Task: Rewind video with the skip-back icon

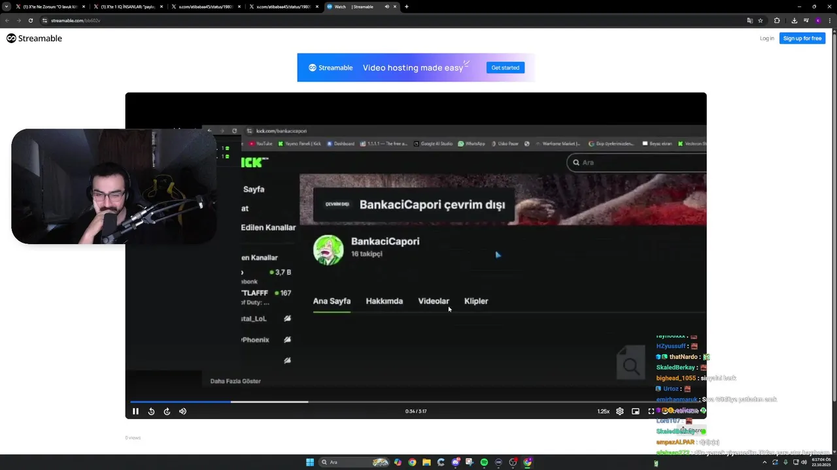Action: tap(151, 411)
